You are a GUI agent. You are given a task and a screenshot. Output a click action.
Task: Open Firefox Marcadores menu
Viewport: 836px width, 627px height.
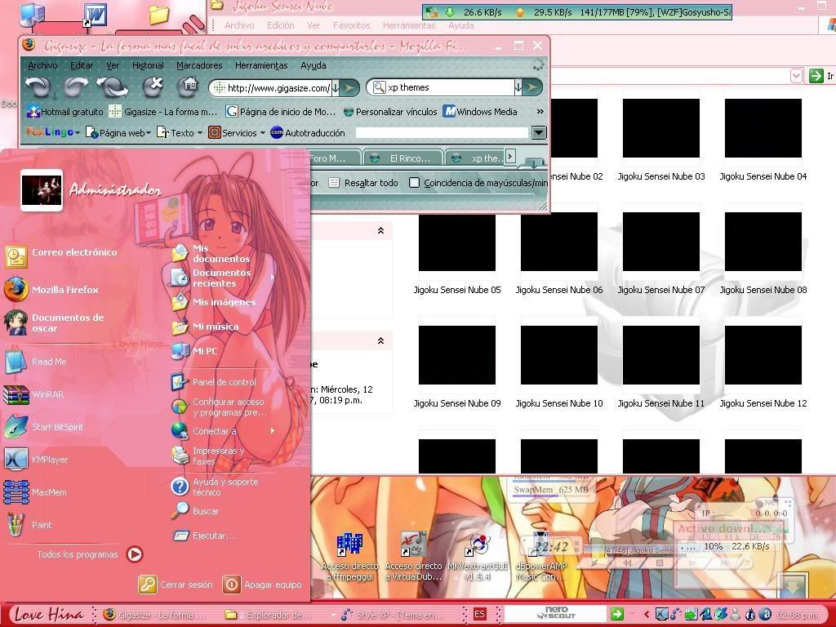[199, 65]
